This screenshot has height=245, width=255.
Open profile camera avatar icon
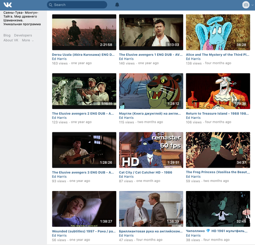pyautogui.click(x=246, y=5)
